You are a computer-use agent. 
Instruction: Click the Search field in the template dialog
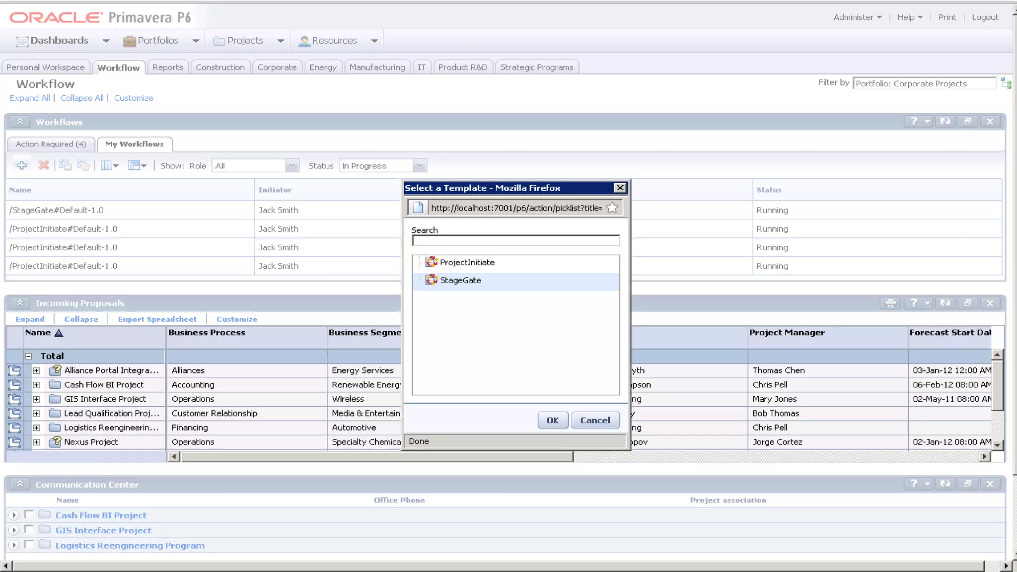(x=516, y=240)
